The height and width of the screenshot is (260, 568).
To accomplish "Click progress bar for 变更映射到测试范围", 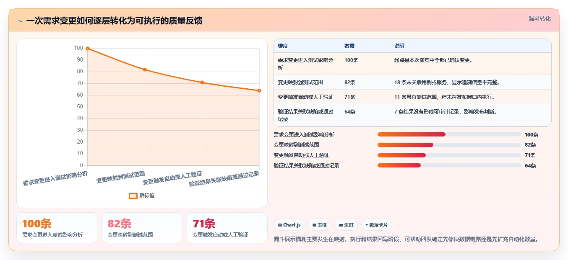I will [x=449, y=145].
